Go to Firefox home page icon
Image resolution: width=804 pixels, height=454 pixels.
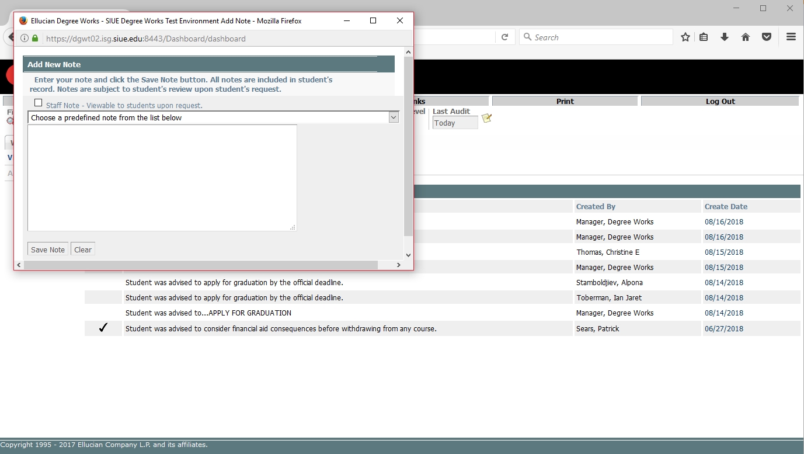pos(746,37)
